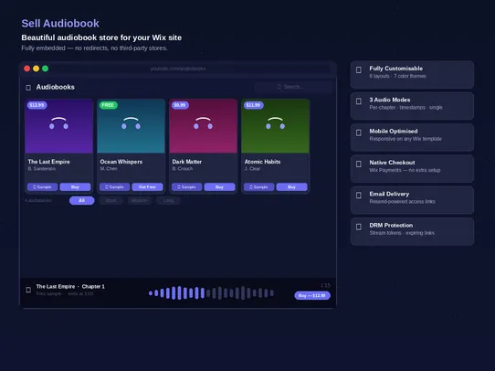Click author name B. Crouch
The image size is (495, 371).
[183, 169]
